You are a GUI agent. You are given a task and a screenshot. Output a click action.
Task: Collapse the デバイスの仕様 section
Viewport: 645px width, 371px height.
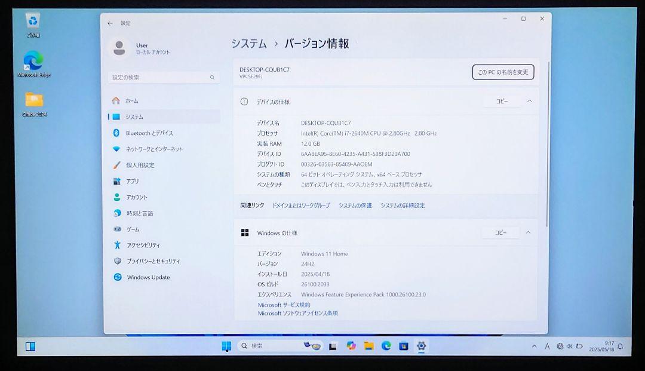(530, 101)
